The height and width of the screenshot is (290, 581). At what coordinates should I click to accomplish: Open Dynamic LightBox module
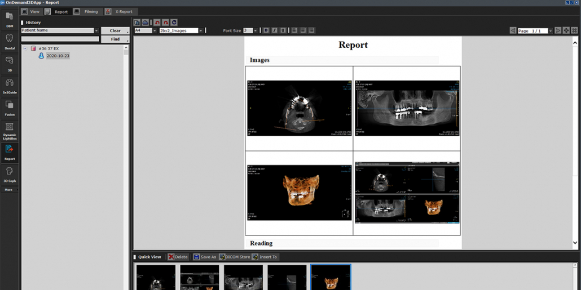(10, 130)
